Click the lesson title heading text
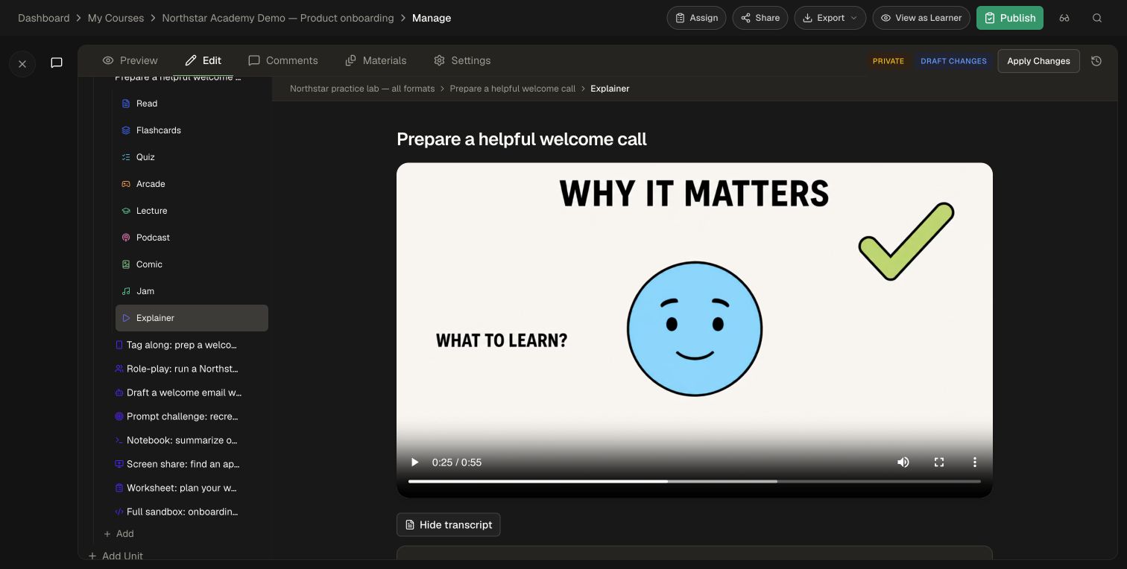The image size is (1127, 569). click(522, 139)
